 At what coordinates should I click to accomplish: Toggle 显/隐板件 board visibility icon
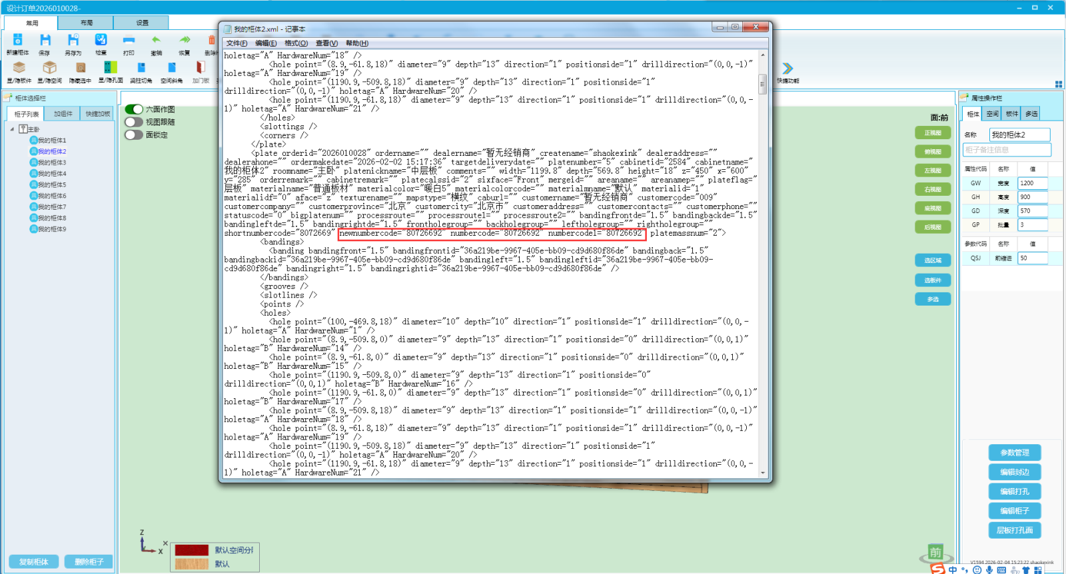point(19,69)
